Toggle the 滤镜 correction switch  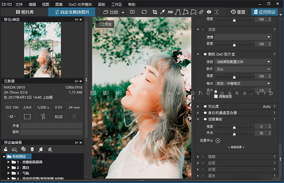tap(204, 29)
